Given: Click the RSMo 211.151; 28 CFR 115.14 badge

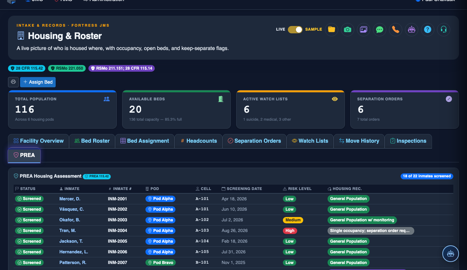Looking at the screenshot, I should [121, 68].
